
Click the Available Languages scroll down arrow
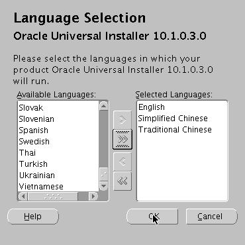click(x=103, y=186)
